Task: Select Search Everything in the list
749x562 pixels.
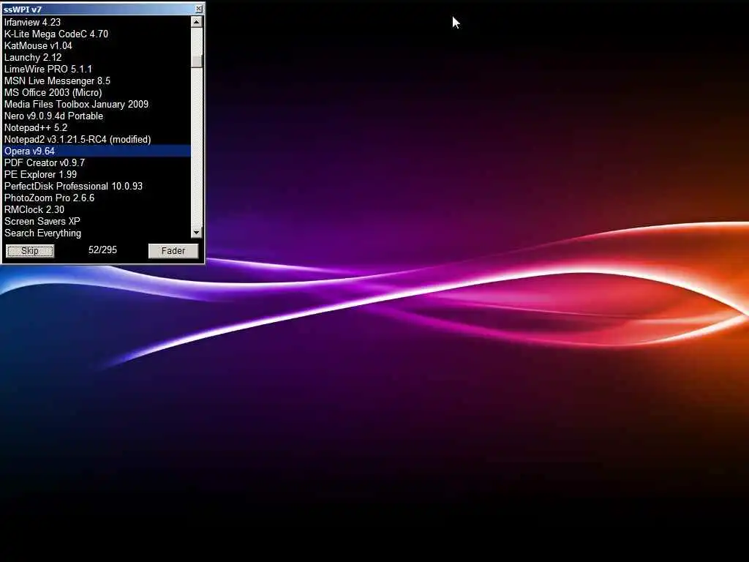Action: [97, 233]
